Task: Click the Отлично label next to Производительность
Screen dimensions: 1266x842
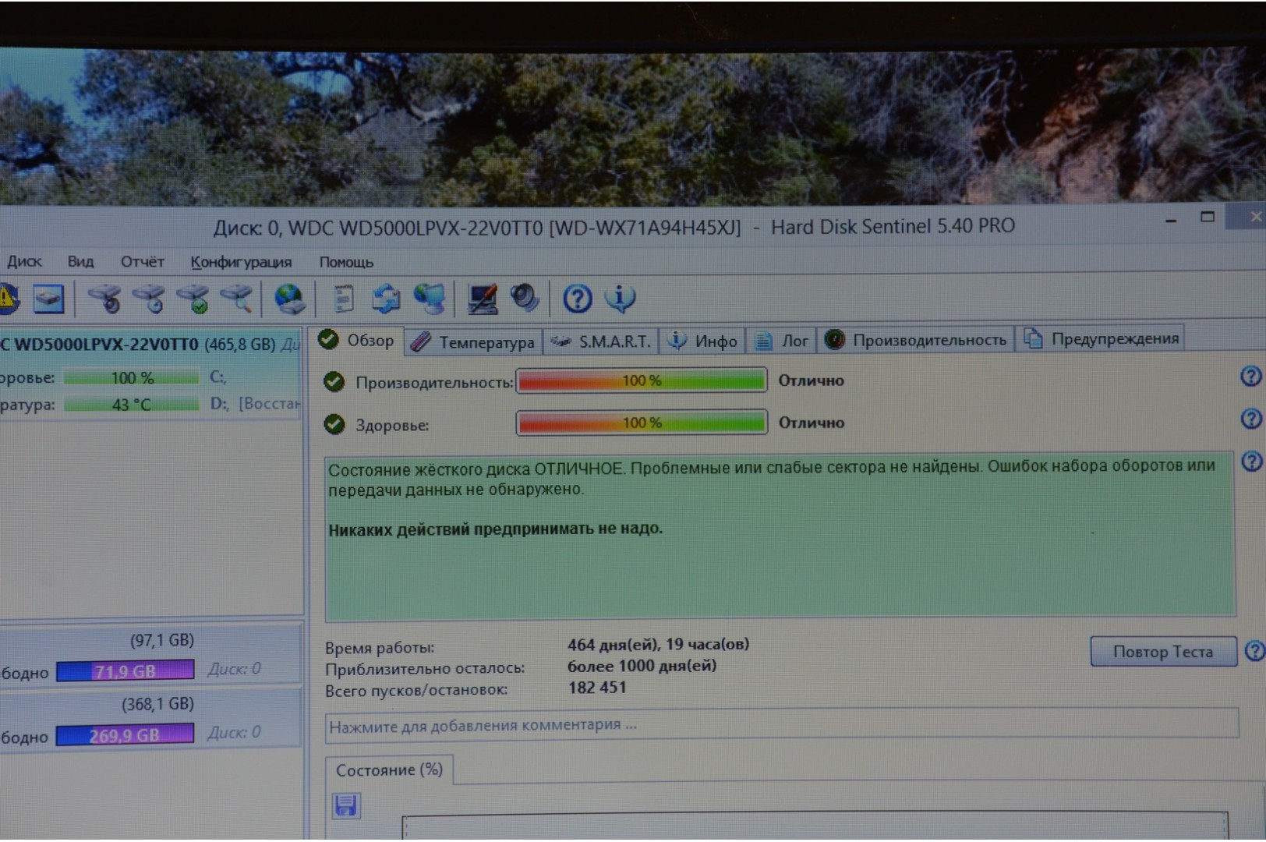Action: click(x=811, y=380)
